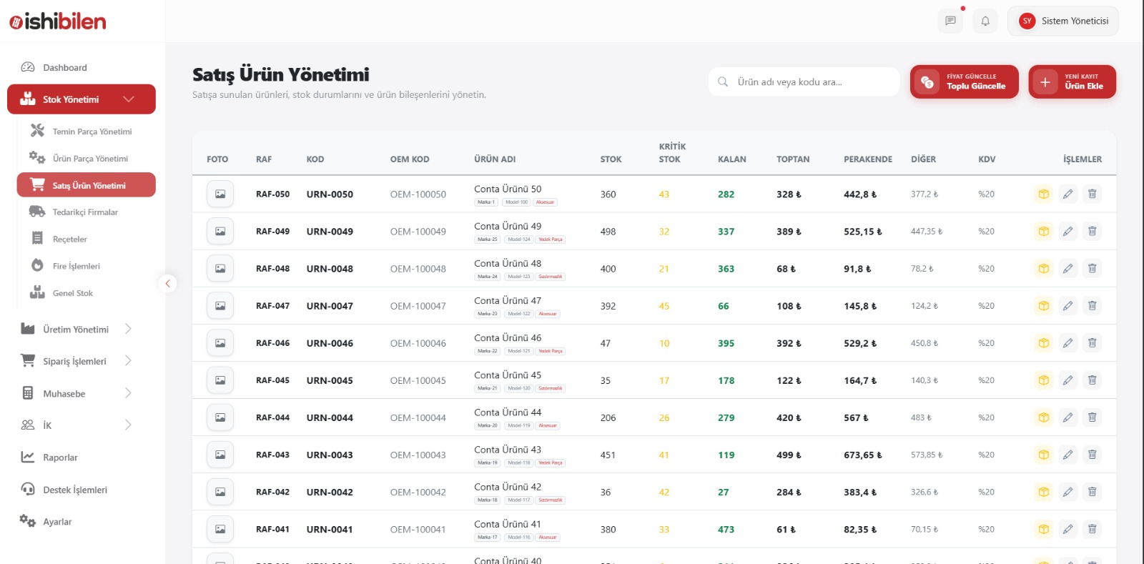Image resolution: width=1144 pixels, height=564 pixels.
Task: Delete product URN-0049 using trash icon
Action: point(1092,231)
